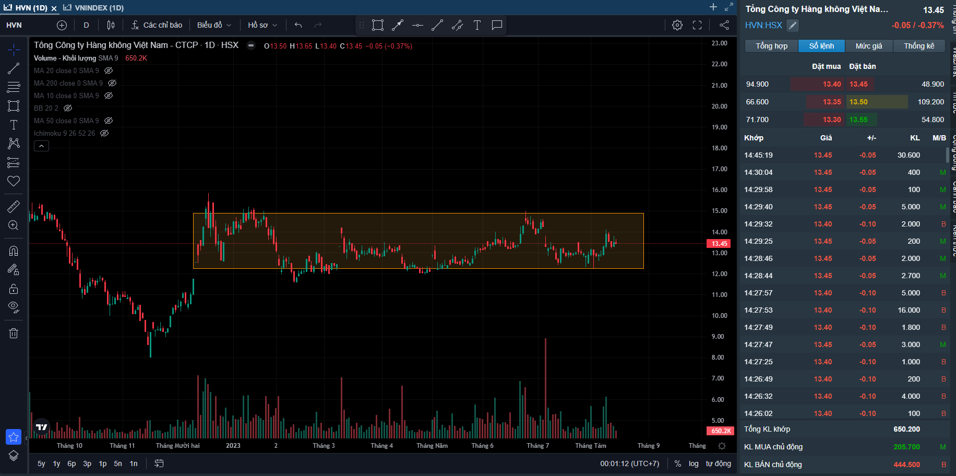The width and height of the screenshot is (956, 476).
Task: Edit the HVN:HSX symbol with pencil icon
Action: click(792, 25)
